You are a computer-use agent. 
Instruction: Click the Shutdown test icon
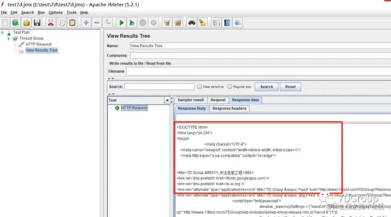(154, 23)
